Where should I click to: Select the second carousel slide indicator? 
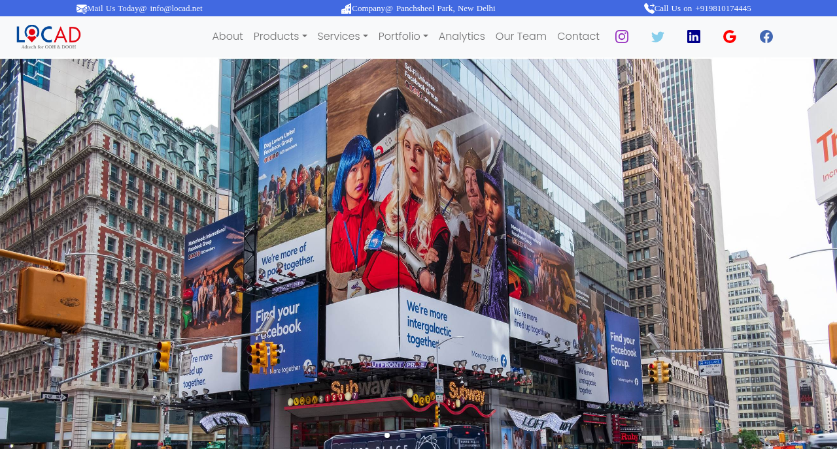click(x=403, y=435)
